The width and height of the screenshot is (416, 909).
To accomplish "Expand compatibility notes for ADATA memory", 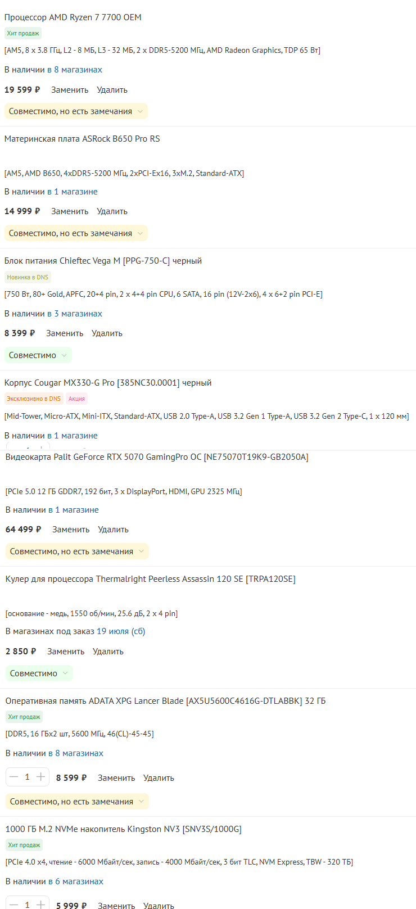I will pos(77,802).
